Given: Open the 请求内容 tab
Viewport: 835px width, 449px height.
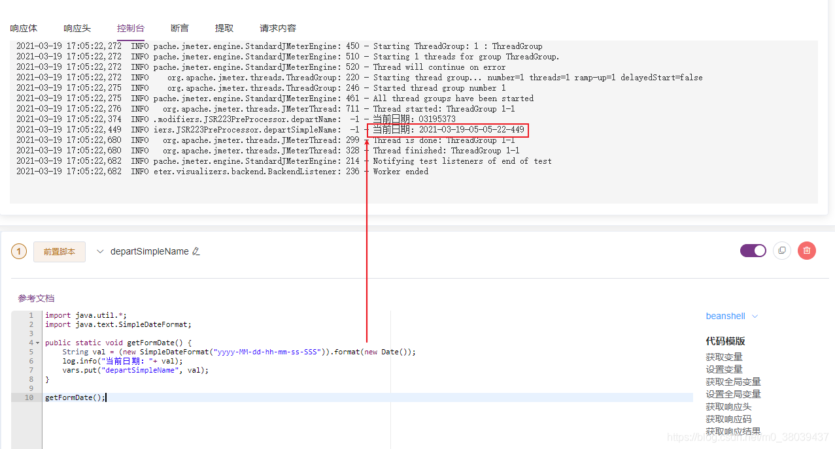Looking at the screenshot, I should (278, 28).
